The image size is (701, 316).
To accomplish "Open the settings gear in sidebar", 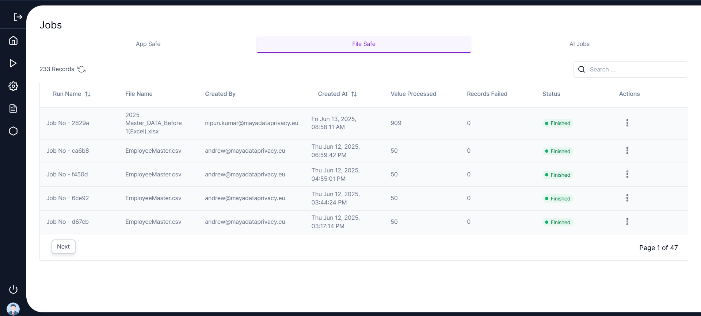I will point(13,86).
